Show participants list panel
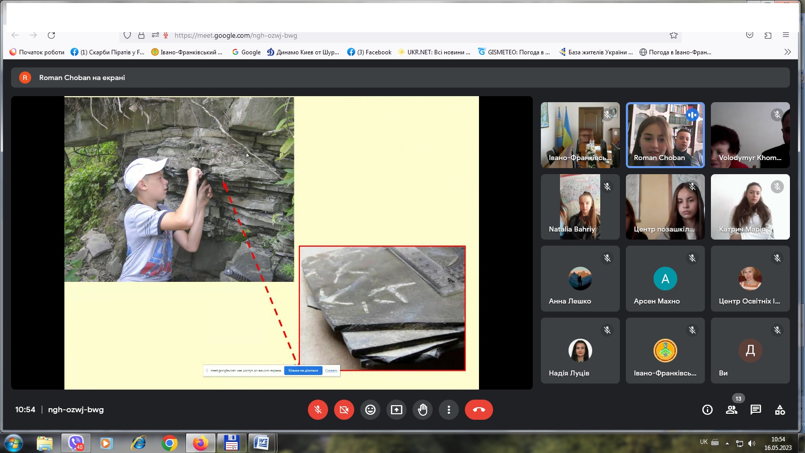 click(x=732, y=410)
